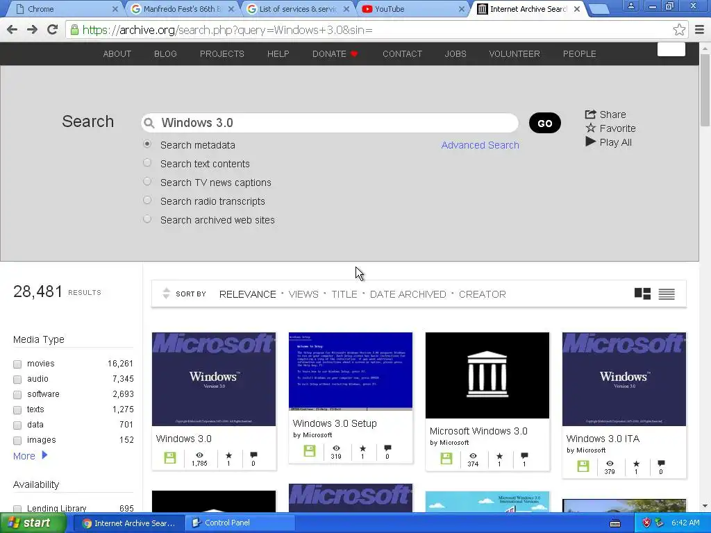This screenshot has width=711, height=533.
Task: Bookmark this page with the star icon
Action: point(679,30)
